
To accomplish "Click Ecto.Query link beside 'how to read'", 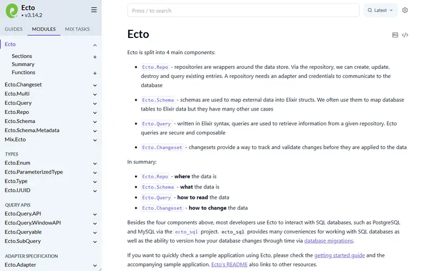I will coord(156,197).
